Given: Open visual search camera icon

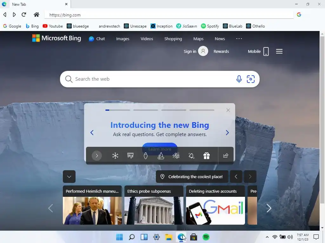Looking at the screenshot, I should [251, 79].
